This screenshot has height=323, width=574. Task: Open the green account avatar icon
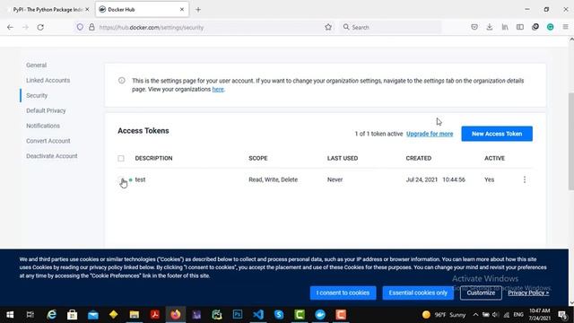coord(550,27)
